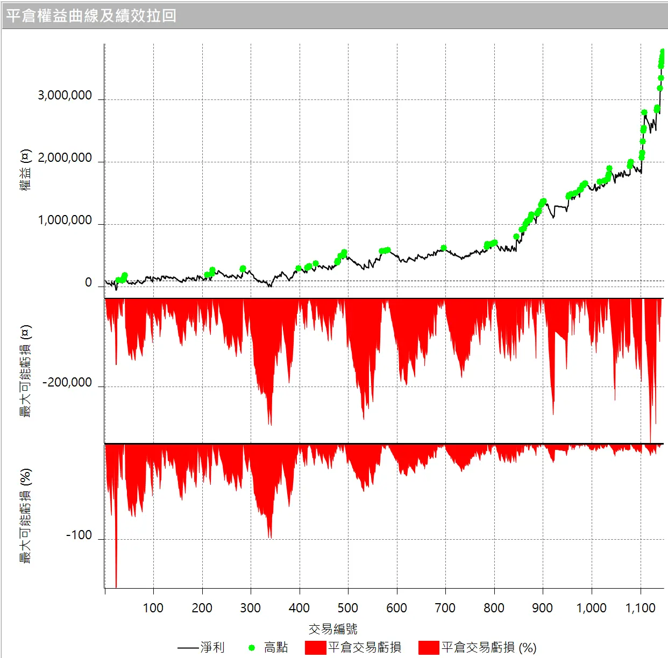Select the 平倉交易虧損 (%) legend label
This screenshot has width=668, height=658.
tap(489, 647)
